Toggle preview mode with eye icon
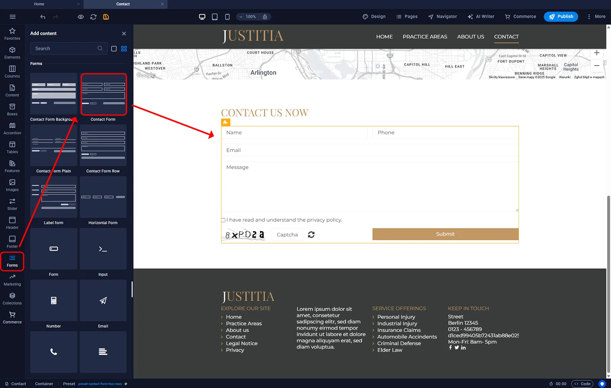Viewport: 611px width, 388px height. click(x=81, y=17)
